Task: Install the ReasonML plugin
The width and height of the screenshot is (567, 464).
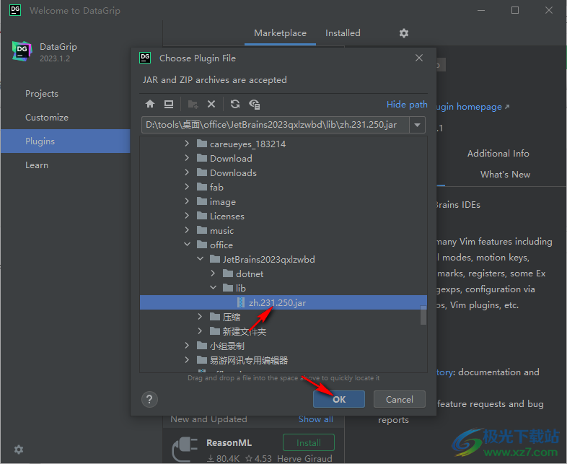Action: (309, 442)
